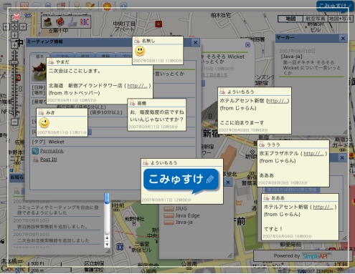The width and height of the screenshot is (355, 274).
Task: Click the こみゅすけ logo at top right
Action: tap(335, 6)
